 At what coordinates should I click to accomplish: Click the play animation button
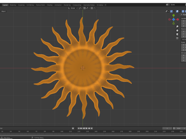(86, 128)
